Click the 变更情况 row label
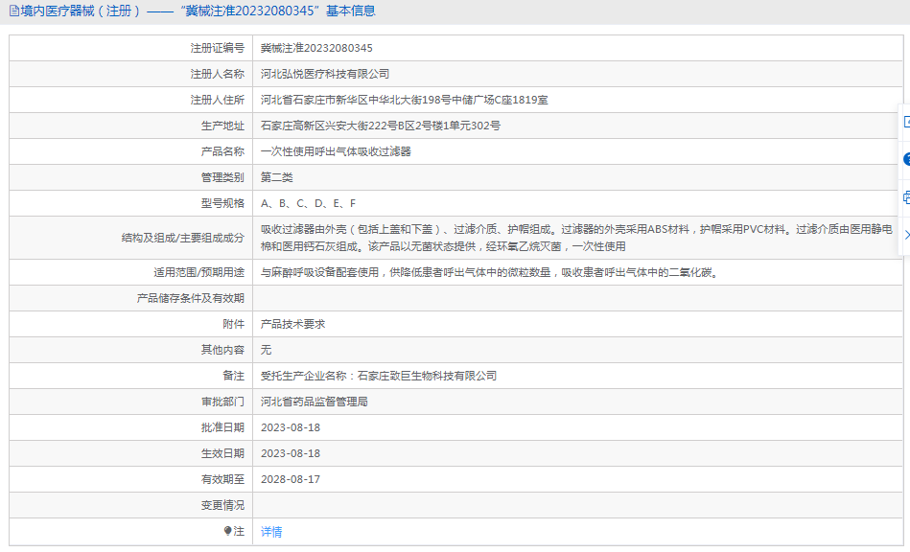This screenshot has height=552, width=910. click(222, 506)
